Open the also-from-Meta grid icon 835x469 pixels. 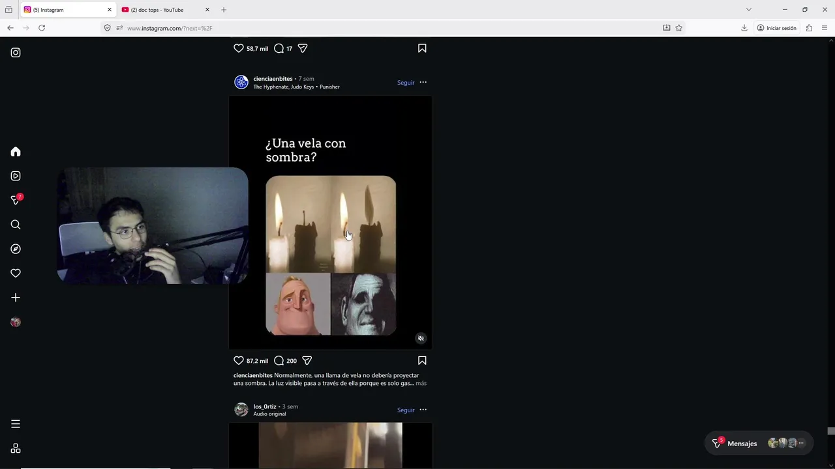[16, 449]
